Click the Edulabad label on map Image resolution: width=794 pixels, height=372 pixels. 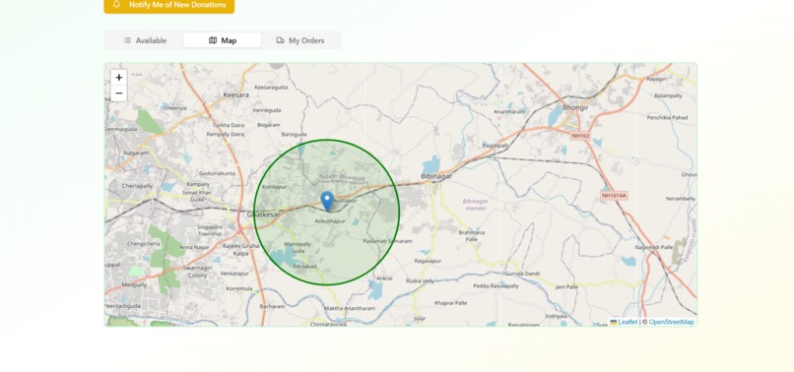pyautogui.click(x=304, y=267)
